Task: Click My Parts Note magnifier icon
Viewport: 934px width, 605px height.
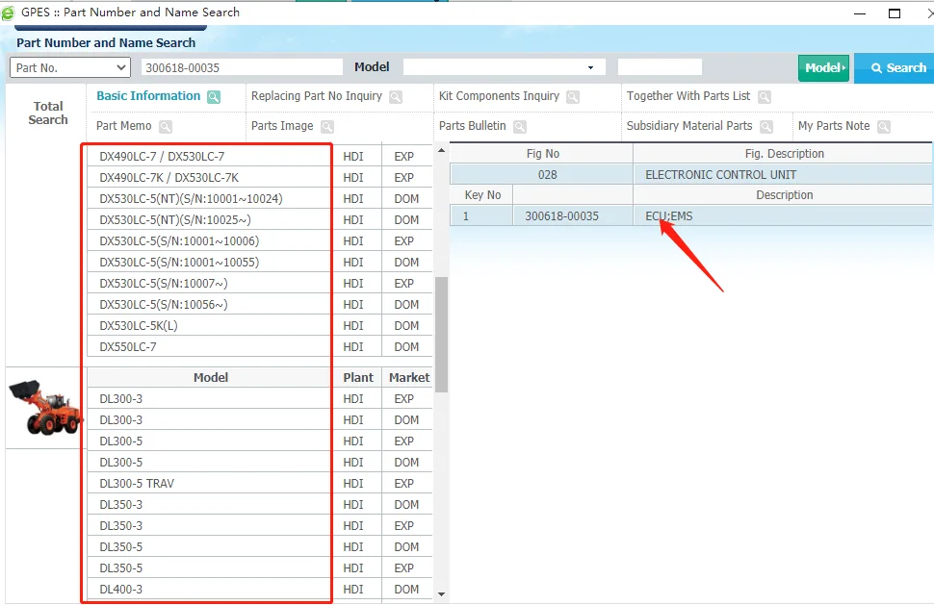Action: coord(884,127)
